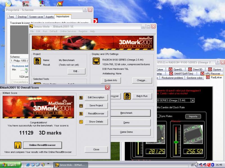Click Close button in score dialog

tap(96, 150)
